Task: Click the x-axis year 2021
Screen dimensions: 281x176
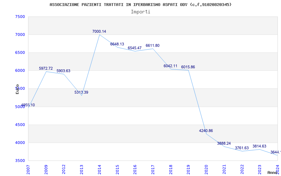Action: (224, 169)
